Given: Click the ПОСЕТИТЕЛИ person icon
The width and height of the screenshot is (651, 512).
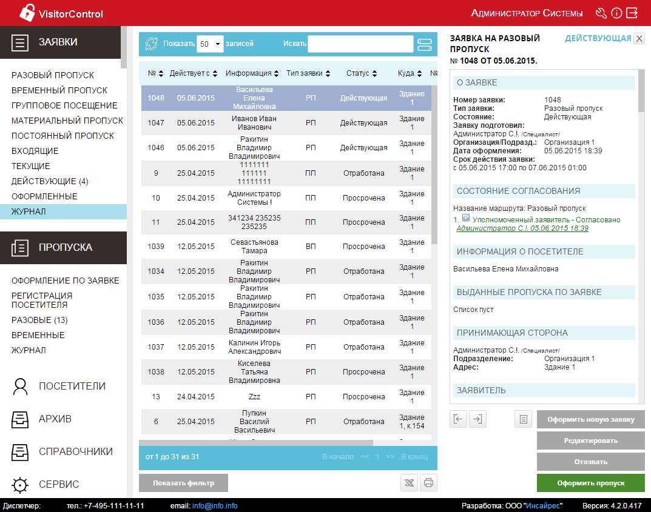Looking at the screenshot, I should click(20, 387).
